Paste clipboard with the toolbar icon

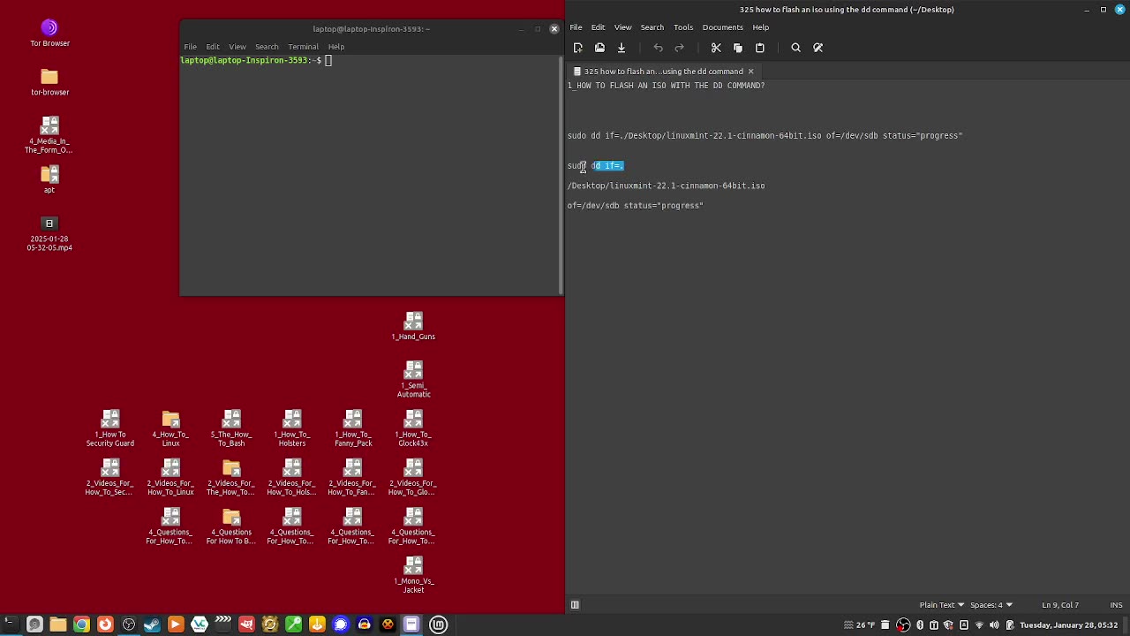pos(759,48)
